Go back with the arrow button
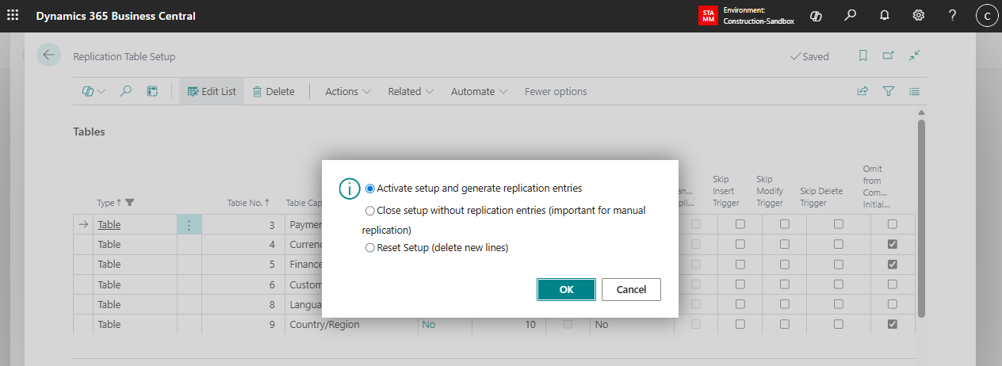The height and width of the screenshot is (366, 1002). [48, 55]
